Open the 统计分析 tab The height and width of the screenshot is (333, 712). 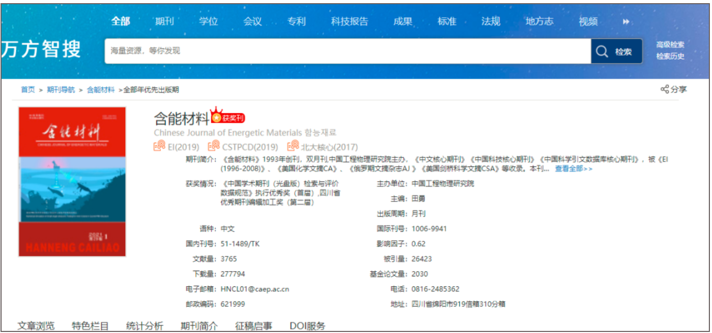[x=145, y=326]
